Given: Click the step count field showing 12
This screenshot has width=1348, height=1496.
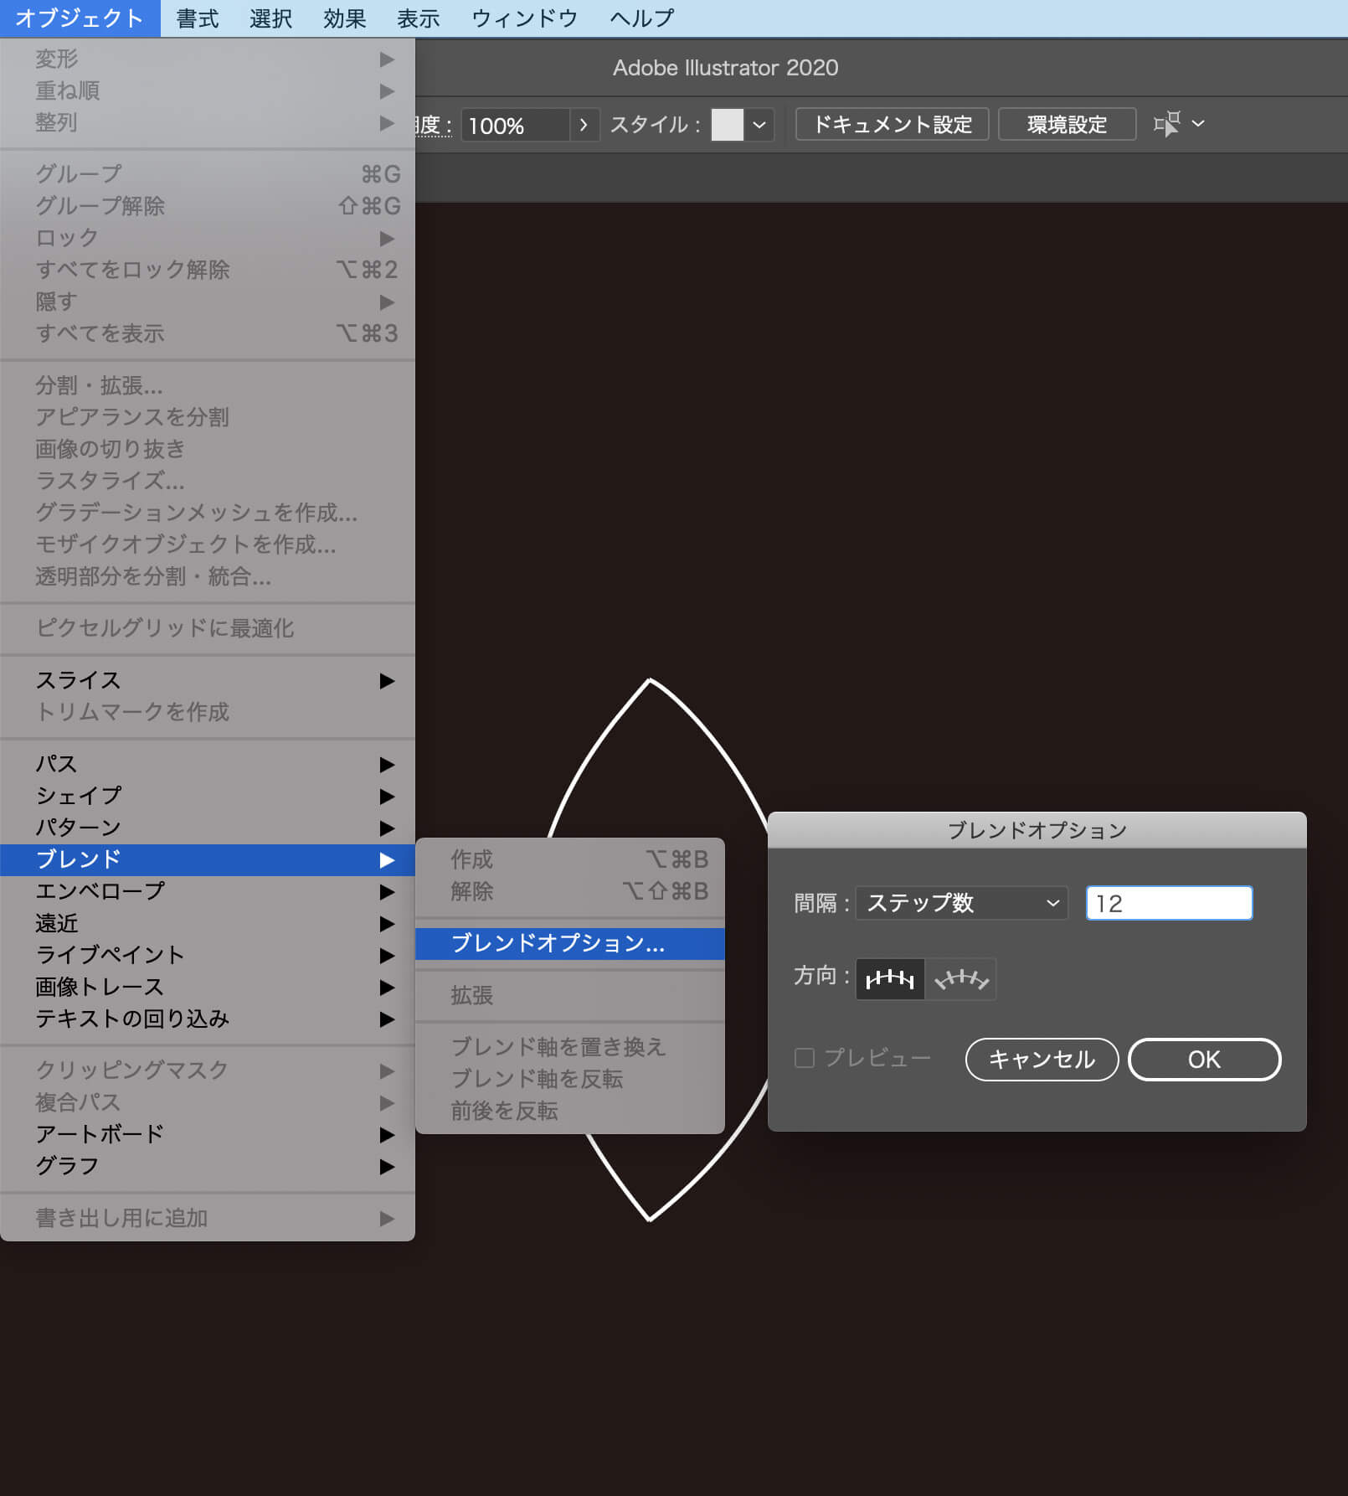Looking at the screenshot, I should tap(1169, 903).
